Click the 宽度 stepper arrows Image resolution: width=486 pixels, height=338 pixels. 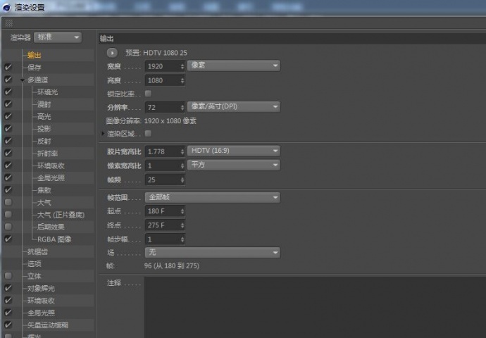tap(182, 66)
